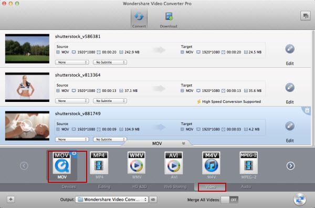Click the shutterstock_v881749 file name
315x208 pixels.
[78, 113]
